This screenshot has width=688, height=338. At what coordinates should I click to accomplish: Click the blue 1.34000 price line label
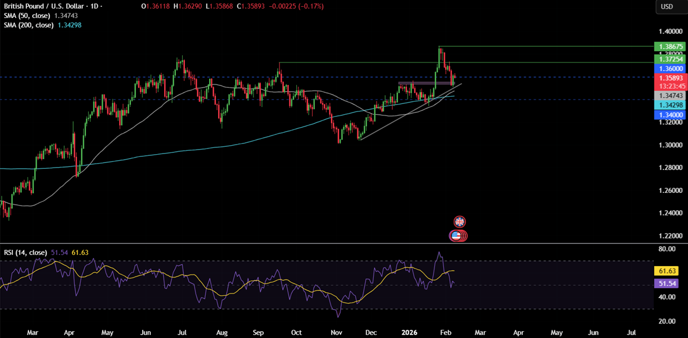click(669, 114)
